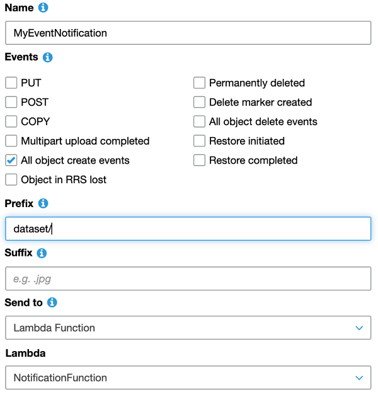The width and height of the screenshot is (378, 394).
Task: Check Restore initiated event
Action: coord(199,141)
